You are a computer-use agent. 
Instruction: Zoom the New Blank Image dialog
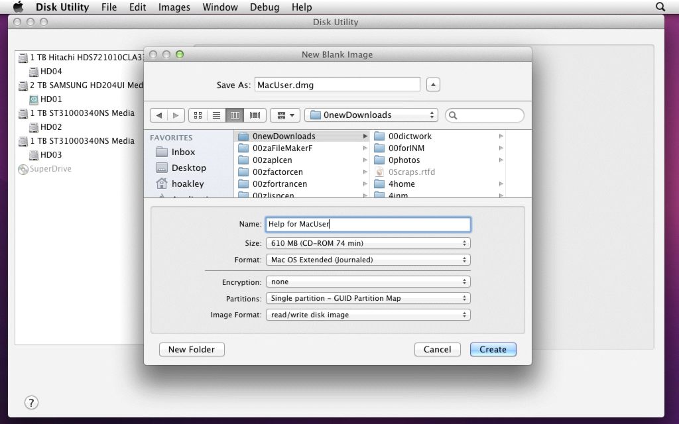180,54
